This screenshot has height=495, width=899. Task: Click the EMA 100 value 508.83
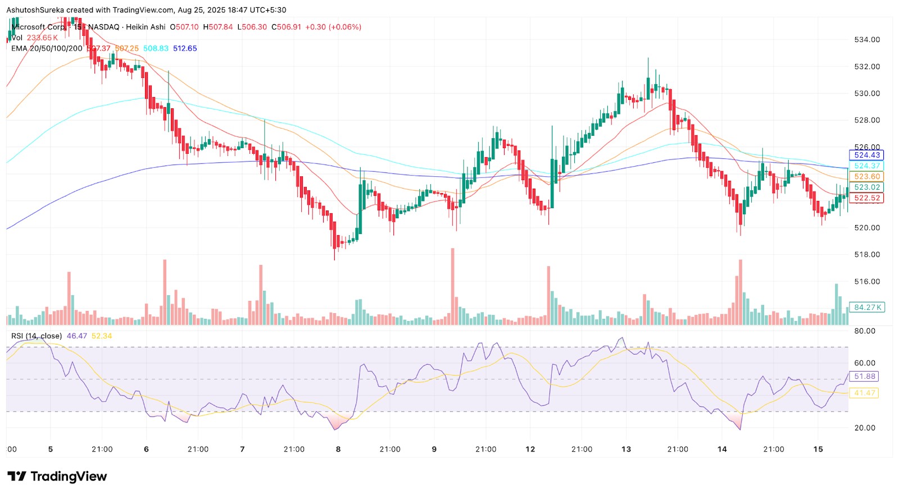coord(156,48)
